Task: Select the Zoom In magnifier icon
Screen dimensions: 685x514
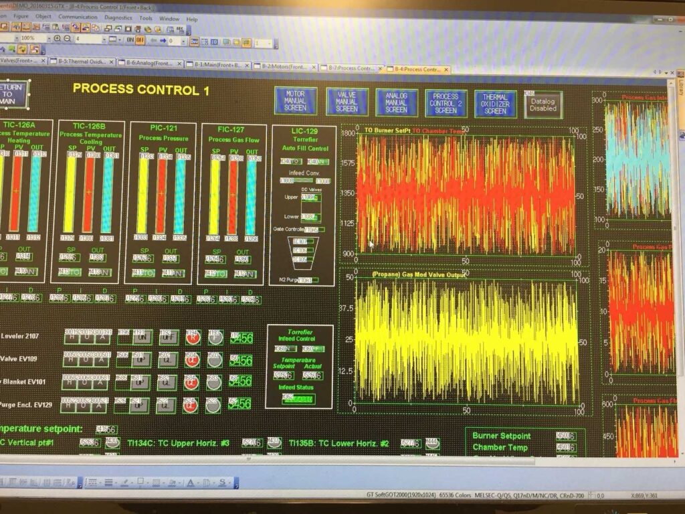Action: pos(57,37)
